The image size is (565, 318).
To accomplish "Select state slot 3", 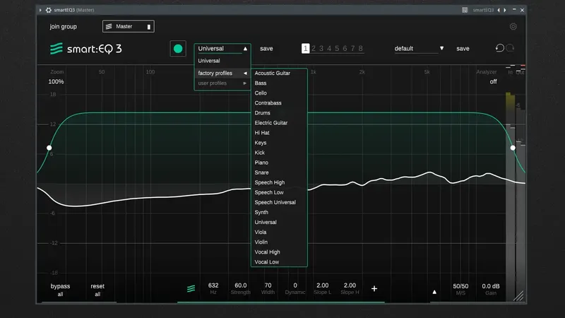I will tap(321, 48).
